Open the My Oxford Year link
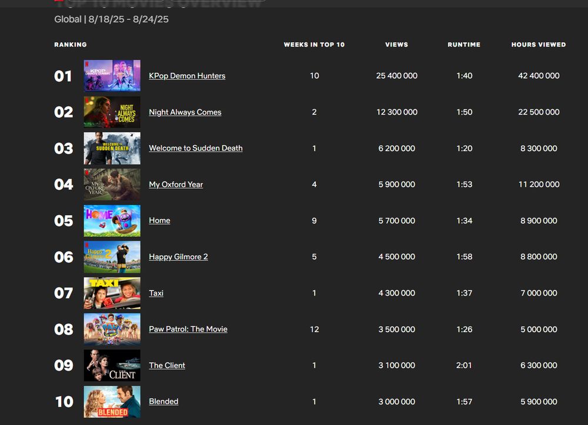This screenshot has width=588, height=425. point(176,185)
